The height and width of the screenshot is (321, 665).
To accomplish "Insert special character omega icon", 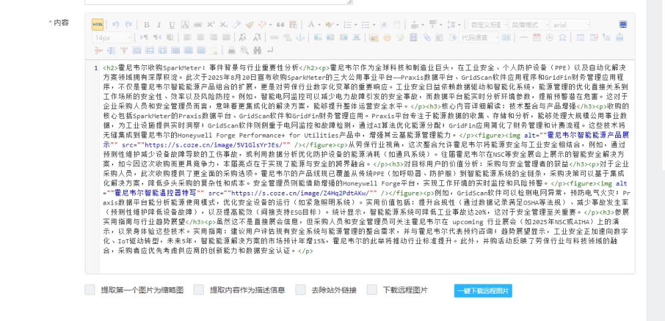I will 562,38.
